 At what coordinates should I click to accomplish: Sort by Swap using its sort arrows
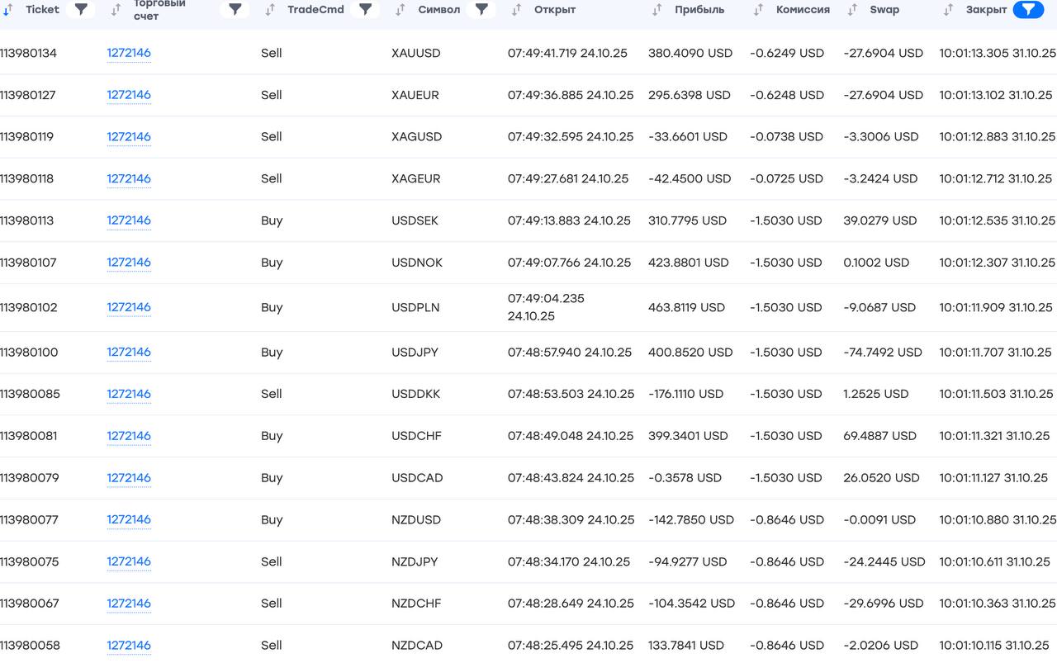pyautogui.click(x=852, y=10)
